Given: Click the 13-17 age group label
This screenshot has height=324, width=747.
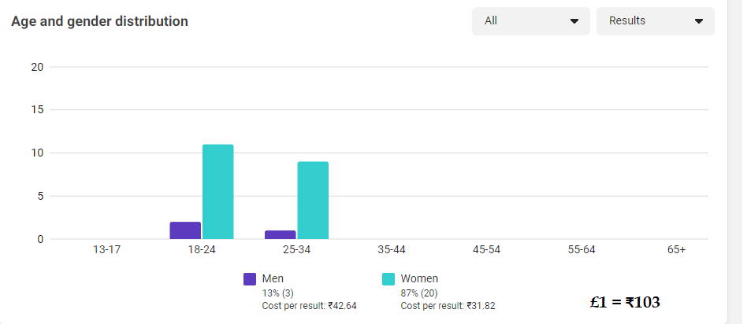Looking at the screenshot, I should (x=107, y=250).
